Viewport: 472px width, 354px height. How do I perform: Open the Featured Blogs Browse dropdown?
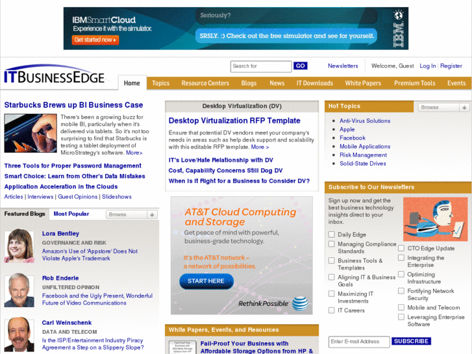click(132, 214)
